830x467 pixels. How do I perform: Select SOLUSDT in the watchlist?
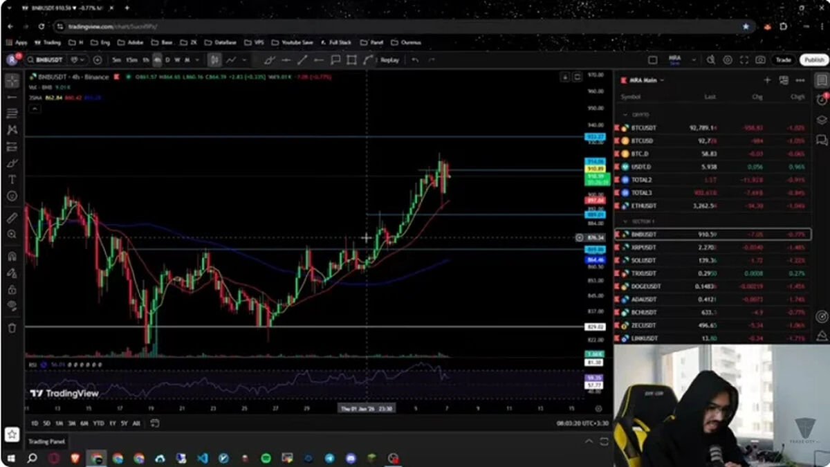(712, 260)
